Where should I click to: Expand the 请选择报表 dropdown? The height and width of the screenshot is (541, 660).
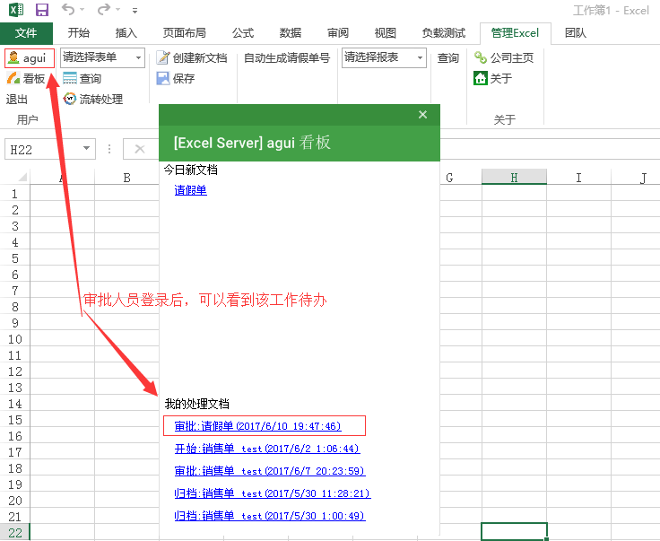click(x=419, y=58)
